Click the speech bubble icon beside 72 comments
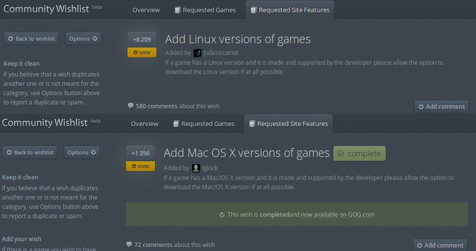476x251 pixels. pos(129,244)
